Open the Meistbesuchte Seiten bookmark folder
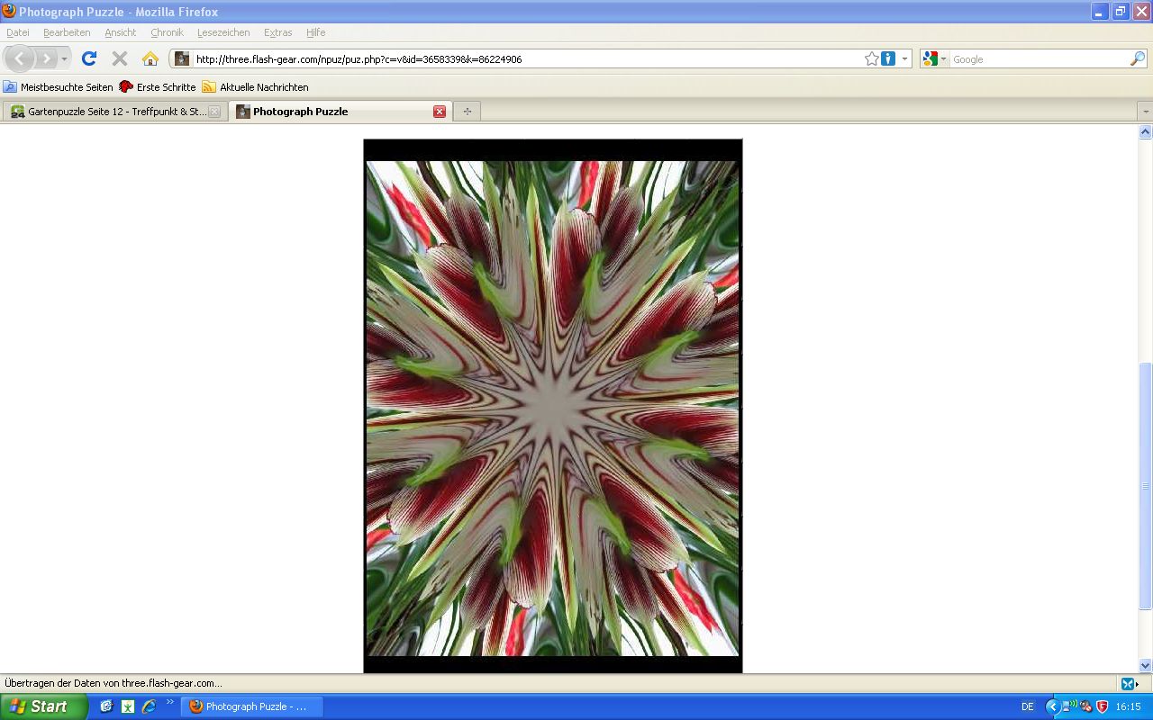This screenshot has width=1153, height=720. (59, 87)
